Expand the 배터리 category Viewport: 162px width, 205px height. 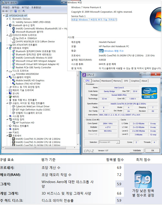(7, 97)
